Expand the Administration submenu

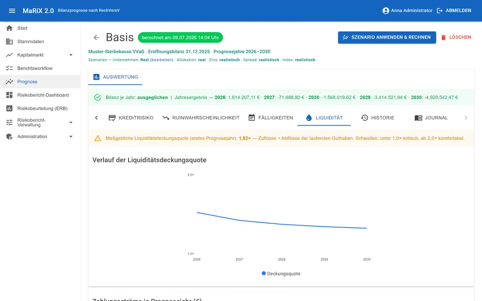71,136
